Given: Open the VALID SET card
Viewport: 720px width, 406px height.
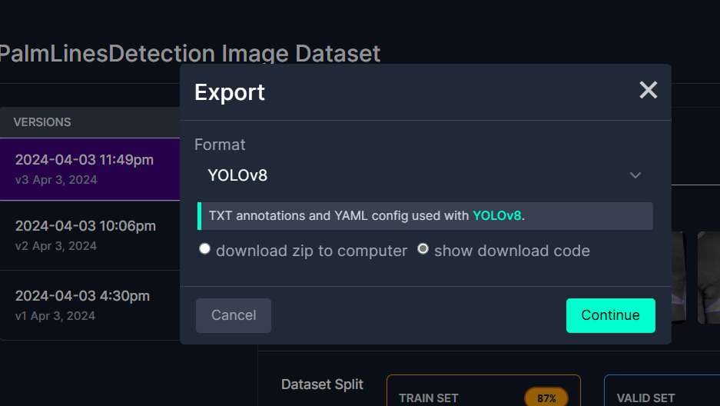Looking at the screenshot, I should pos(661,394).
